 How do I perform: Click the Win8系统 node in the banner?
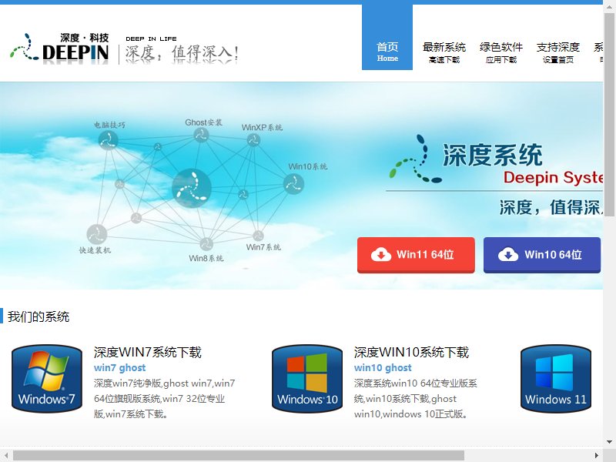[206, 244]
